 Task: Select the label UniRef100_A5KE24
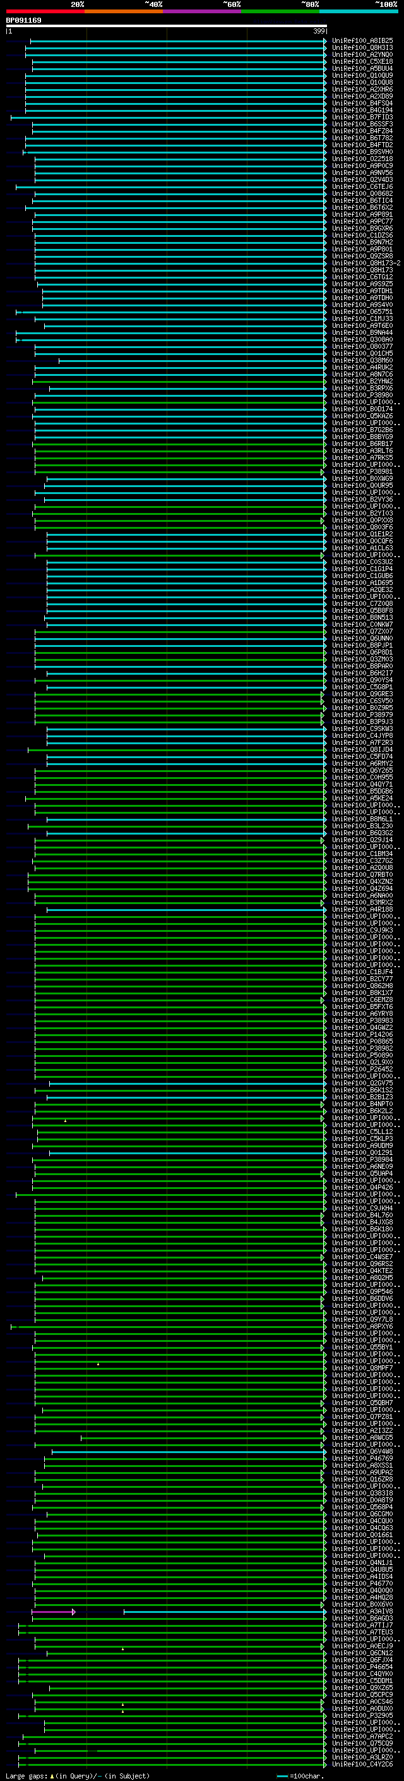tap(362, 798)
